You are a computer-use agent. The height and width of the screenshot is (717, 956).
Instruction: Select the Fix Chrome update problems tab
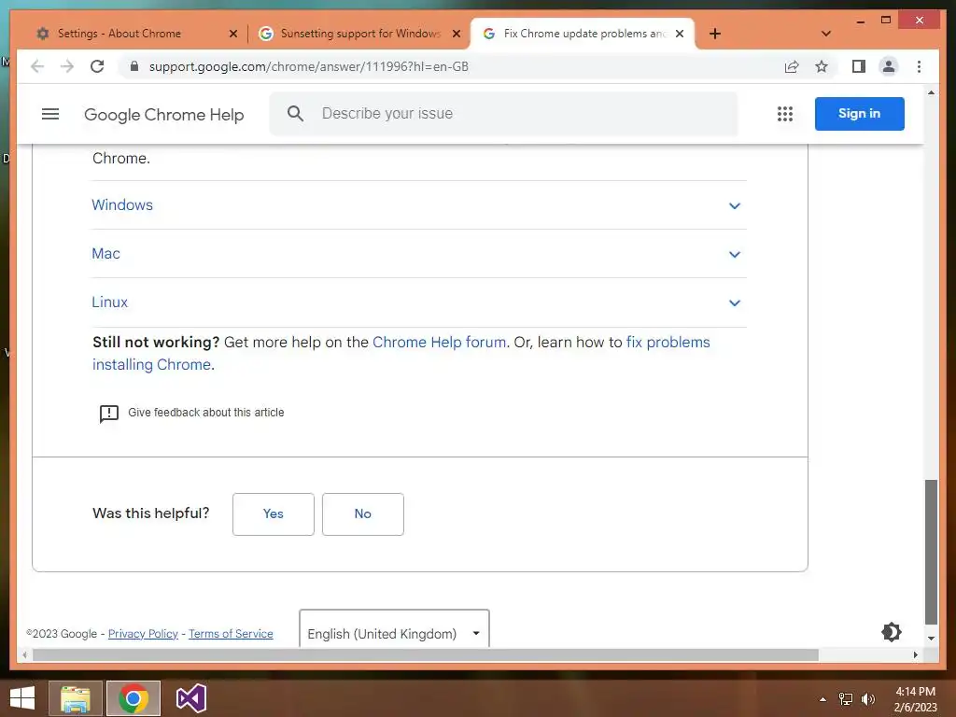(x=583, y=34)
